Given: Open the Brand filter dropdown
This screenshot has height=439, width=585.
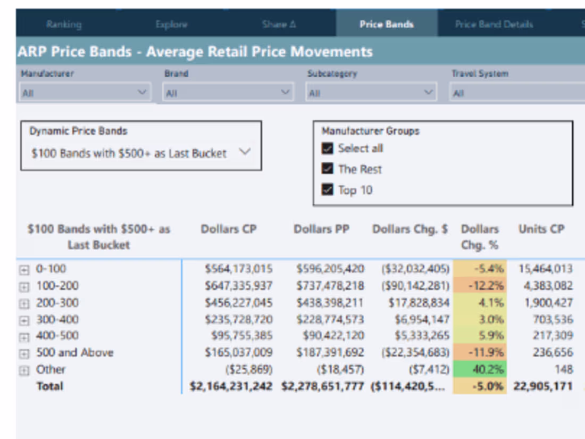Looking at the screenshot, I should [x=285, y=92].
